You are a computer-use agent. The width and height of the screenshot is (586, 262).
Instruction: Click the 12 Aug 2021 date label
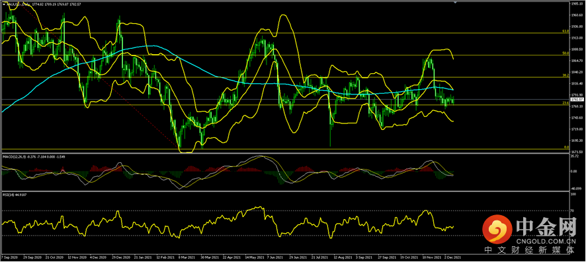pos(343,257)
